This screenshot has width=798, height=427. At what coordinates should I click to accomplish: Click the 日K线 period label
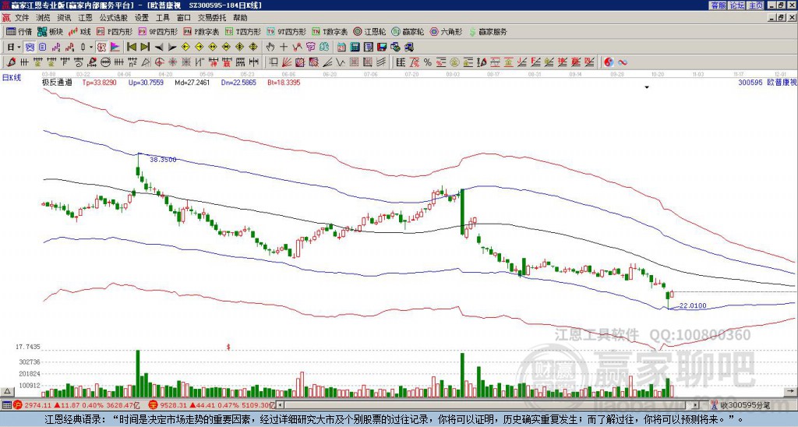coord(12,78)
